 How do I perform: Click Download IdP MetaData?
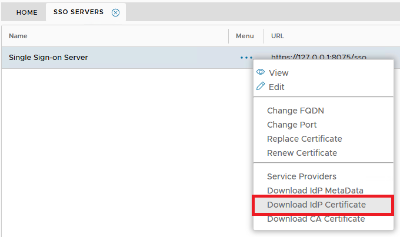[315, 191]
